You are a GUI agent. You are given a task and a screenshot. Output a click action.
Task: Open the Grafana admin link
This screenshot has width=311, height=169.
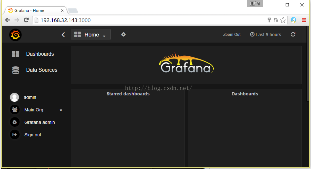click(40, 122)
